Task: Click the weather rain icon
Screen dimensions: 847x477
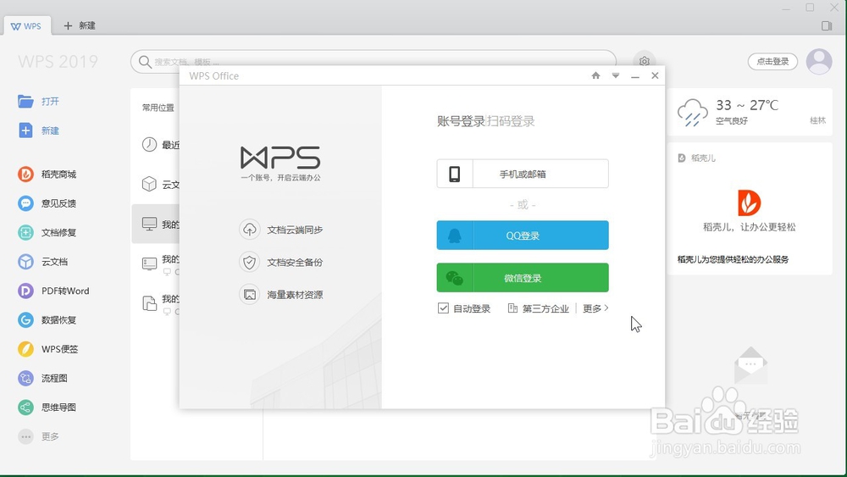Action: [x=693, y=112]
